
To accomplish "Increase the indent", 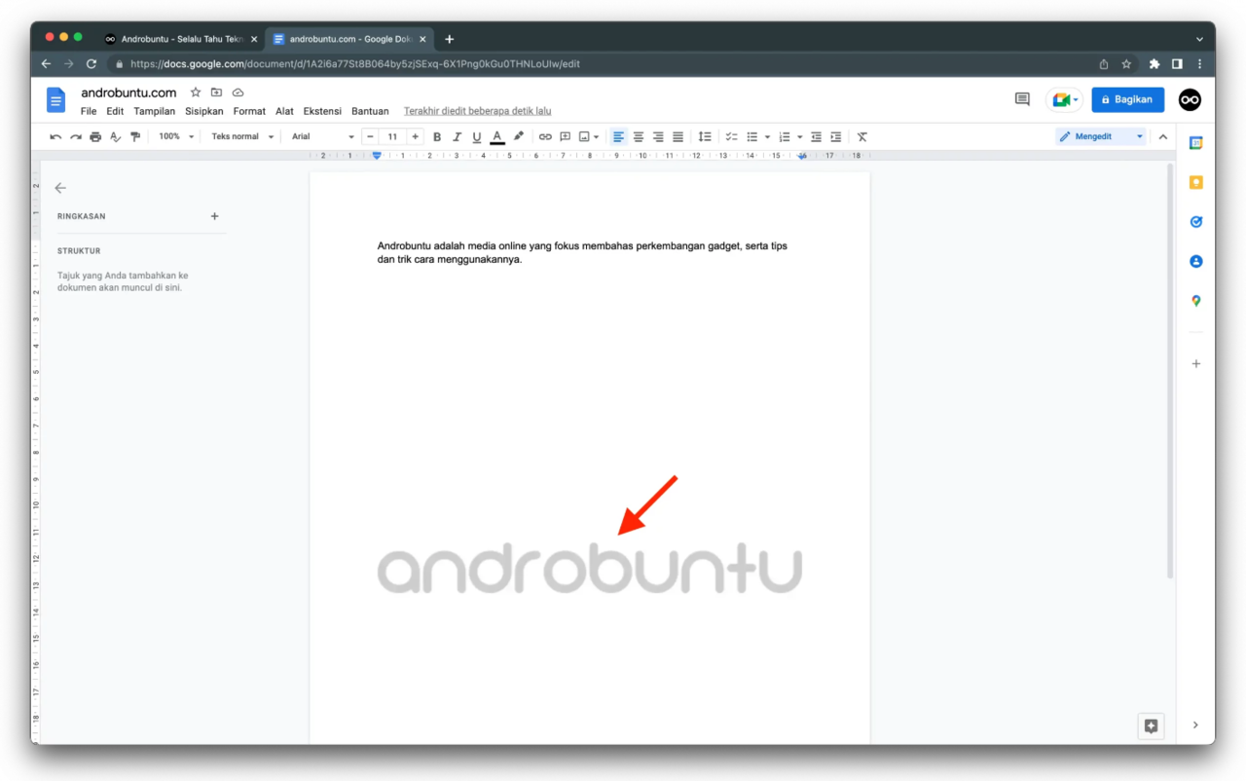I will (x=836, y=137).
